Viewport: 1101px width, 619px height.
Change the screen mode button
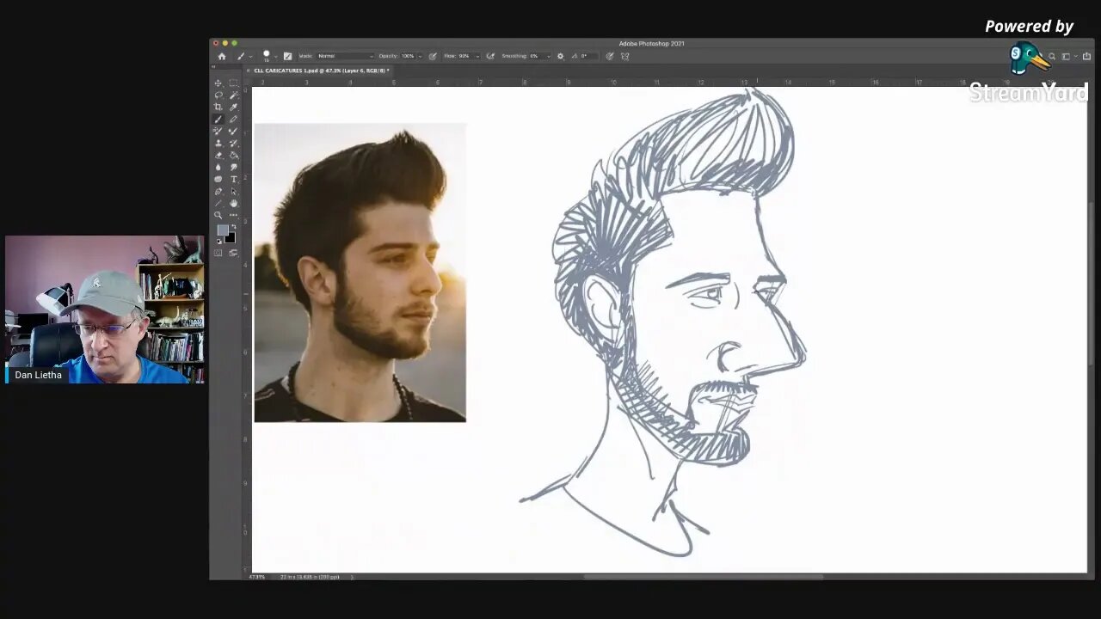click(234, 253)
